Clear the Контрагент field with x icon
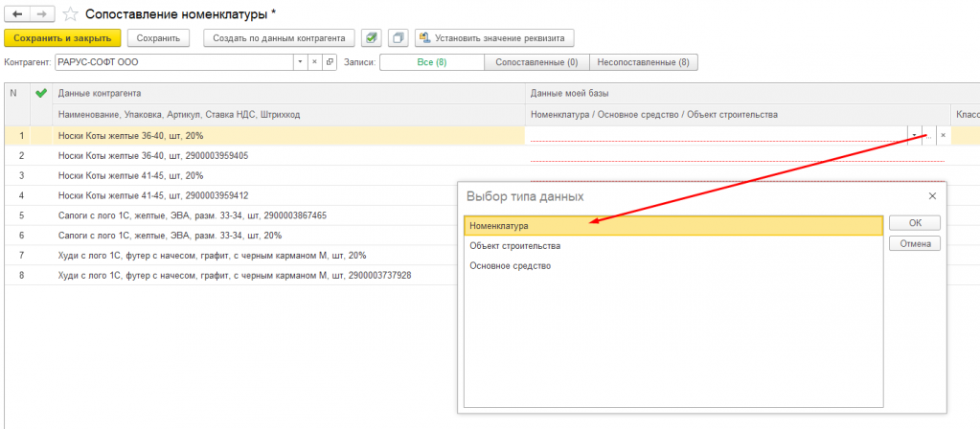The image size is (980, 429). click(x=315, y=62)
